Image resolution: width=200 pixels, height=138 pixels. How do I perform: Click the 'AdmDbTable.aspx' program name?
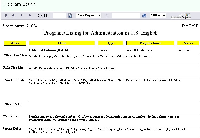pyautogui.click(x=139, y=50)
